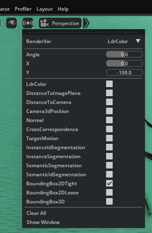Viewport: 152px width, 233px height.
Task: Open the Layout menu
Action: [x=45, y=9]
